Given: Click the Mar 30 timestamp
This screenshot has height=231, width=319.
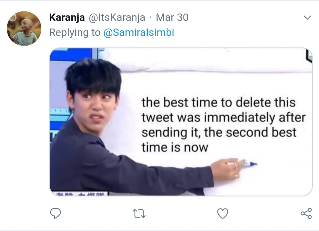Looking at the screenshot, I should (172, 18).
